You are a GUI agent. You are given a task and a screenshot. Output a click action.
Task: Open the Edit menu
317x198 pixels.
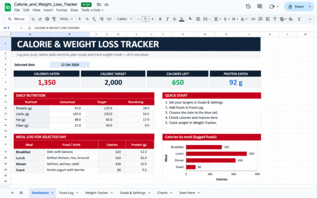click(26, 10)
